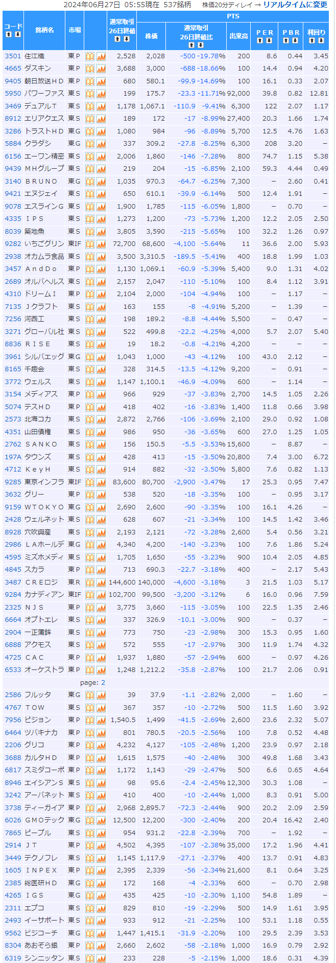The image size is (336, 963).
Task: Open chart icon for パワーファス row
Action: [101, 94]
